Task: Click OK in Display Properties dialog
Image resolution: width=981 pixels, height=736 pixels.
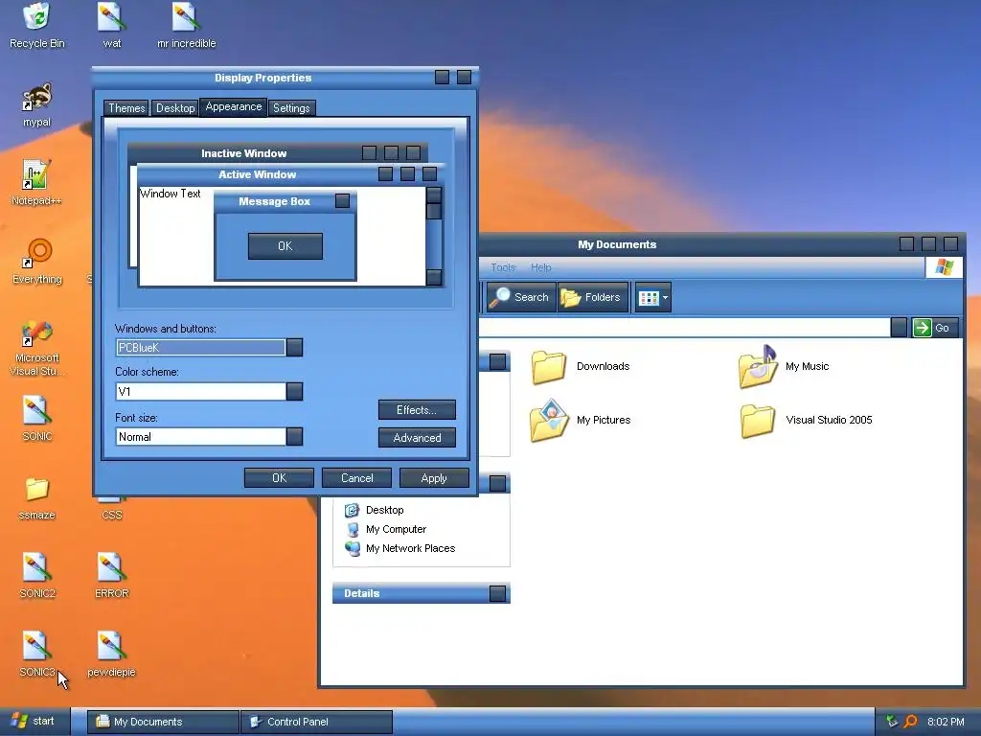Action: coord(279,478)
